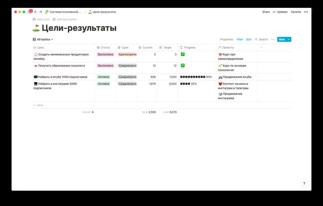This screenshot has height=206, width=323.
Task: Open the sidebar menu icon with notification badge
Action: [x=30, y=12]
